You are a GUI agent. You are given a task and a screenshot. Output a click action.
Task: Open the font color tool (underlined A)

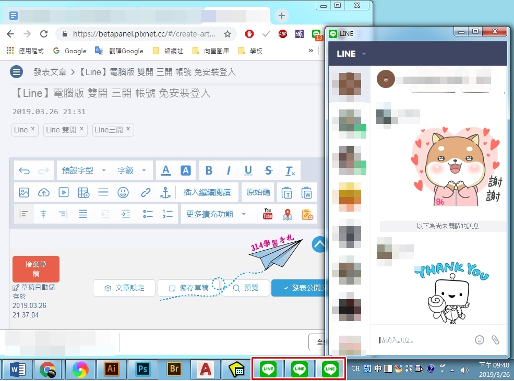tap(166, 170)
